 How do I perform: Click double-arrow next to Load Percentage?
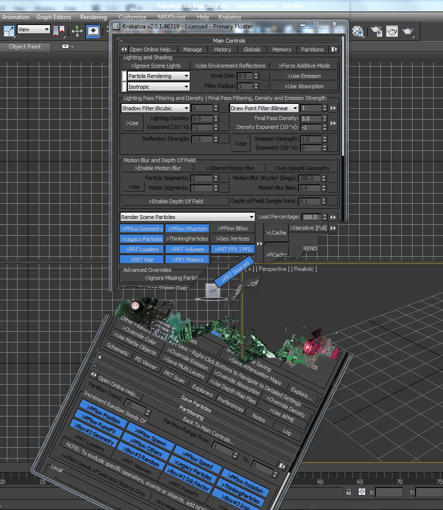pos(333,217)
